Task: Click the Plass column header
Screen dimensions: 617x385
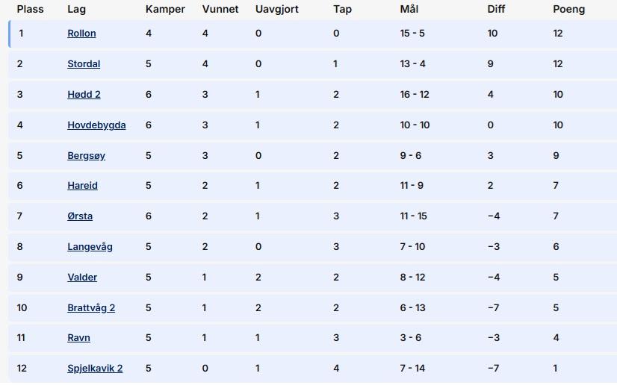Action: pos(31,9)
